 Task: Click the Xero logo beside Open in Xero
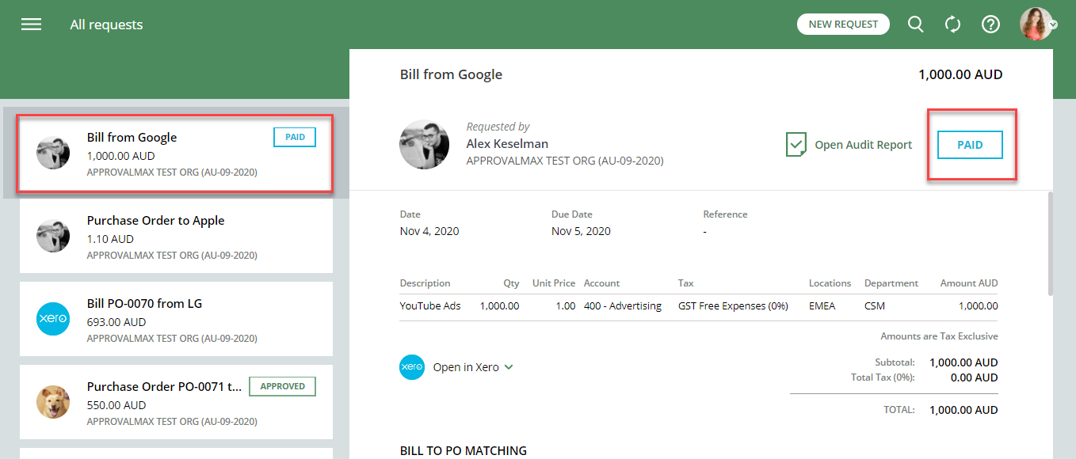click(412, 367)
